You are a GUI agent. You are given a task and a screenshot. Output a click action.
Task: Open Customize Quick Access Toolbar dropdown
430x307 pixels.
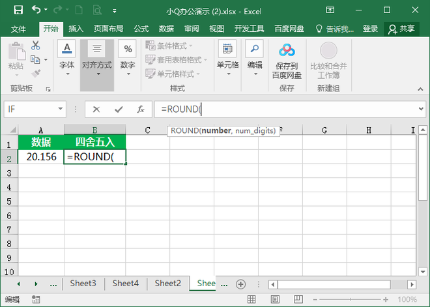115,11
